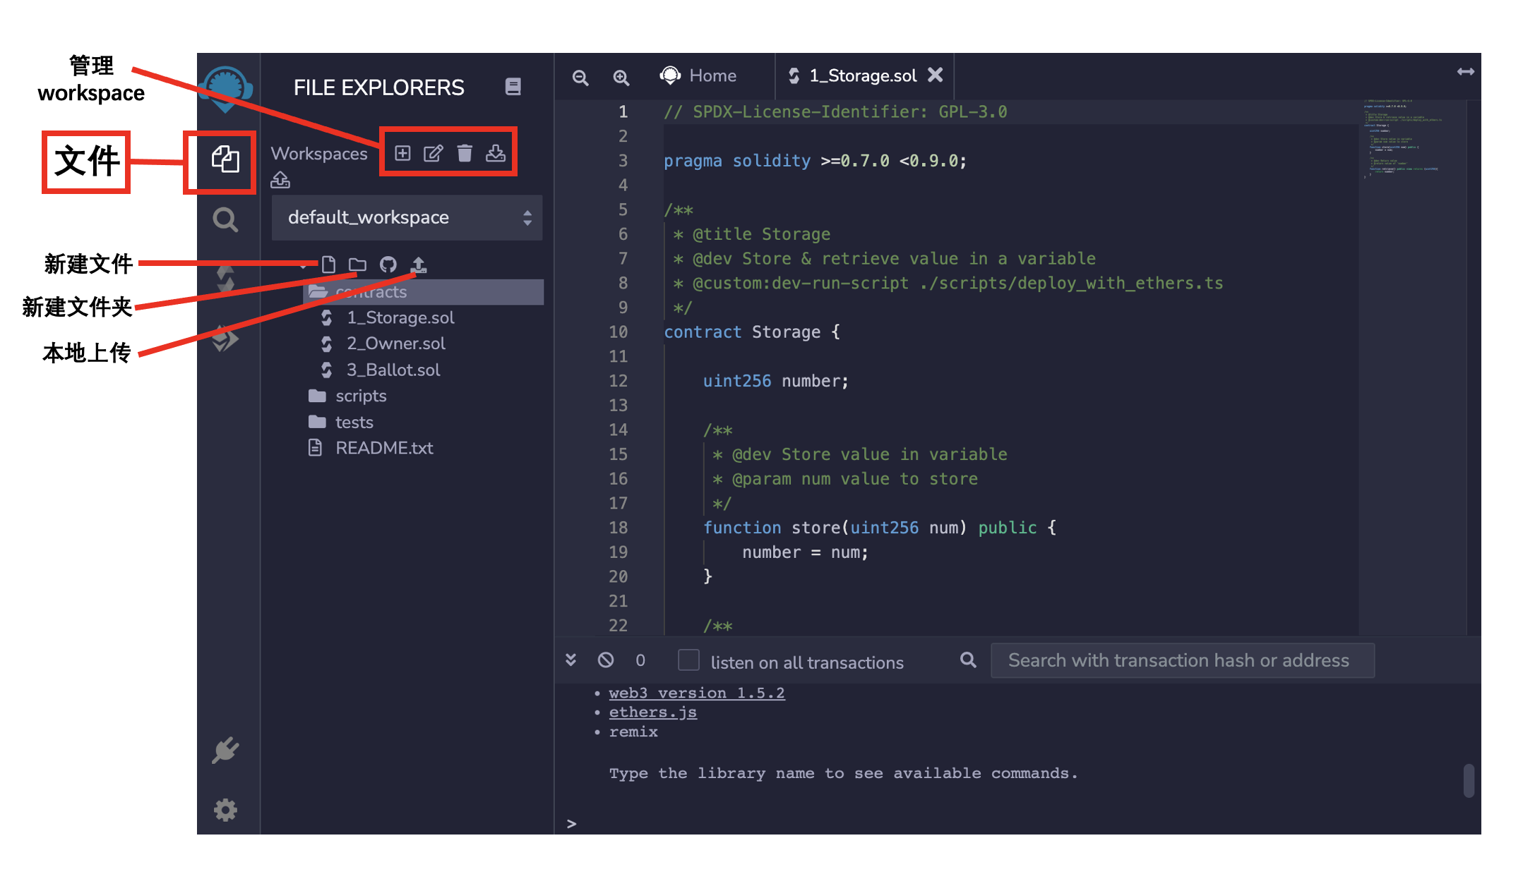The image size is (1535, 886).
Task: Click 'uint256 number;' code line
Action: [x=776, y=381]
